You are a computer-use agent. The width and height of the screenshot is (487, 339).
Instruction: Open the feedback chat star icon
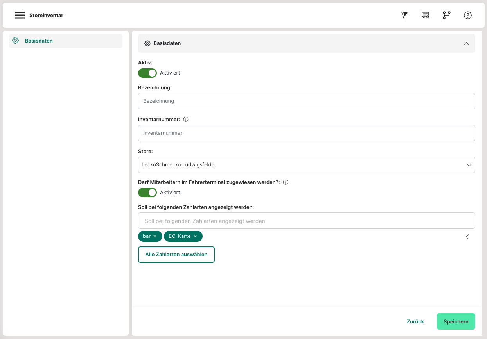425,15
